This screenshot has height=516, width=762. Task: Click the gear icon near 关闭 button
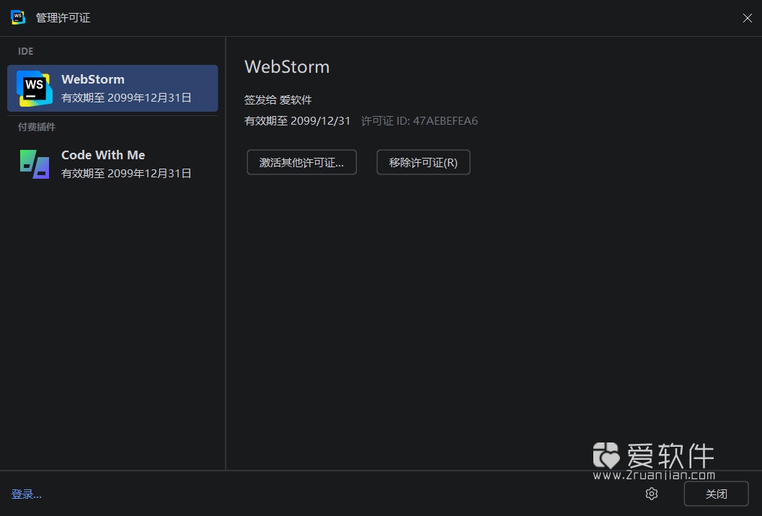651,494
